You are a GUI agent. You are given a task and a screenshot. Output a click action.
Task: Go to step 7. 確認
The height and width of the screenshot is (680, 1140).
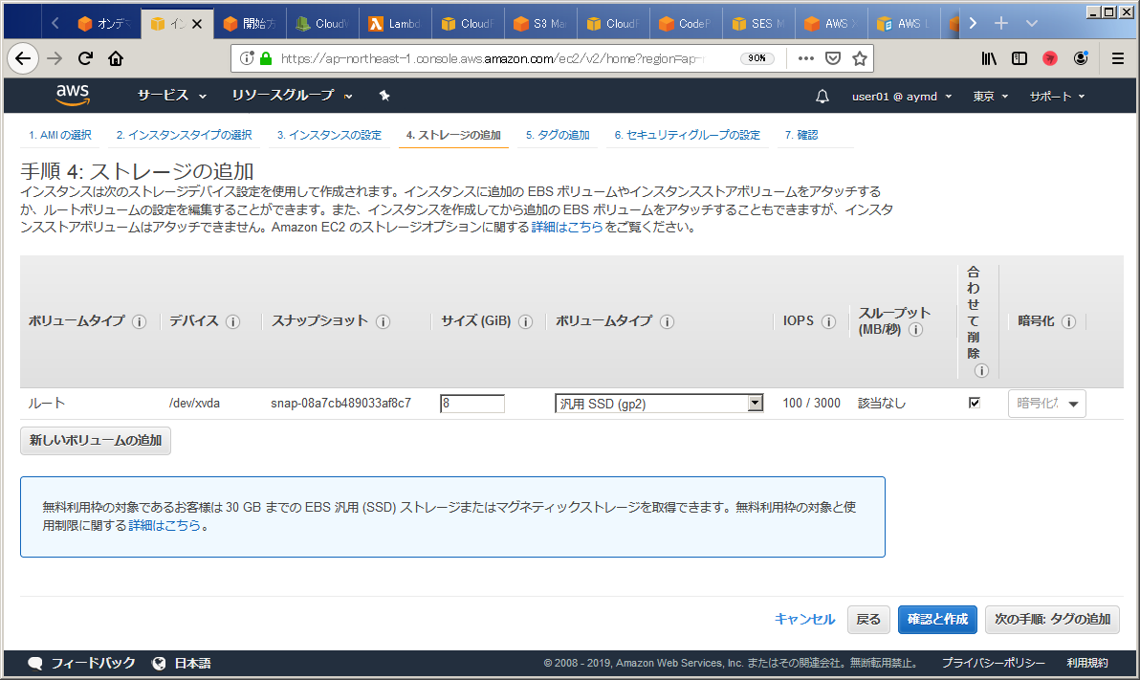tap(801, 135)
